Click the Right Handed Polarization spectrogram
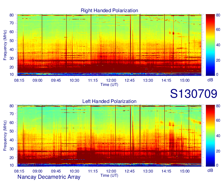Viewport: 224px width, 181px height. point(109,45)
